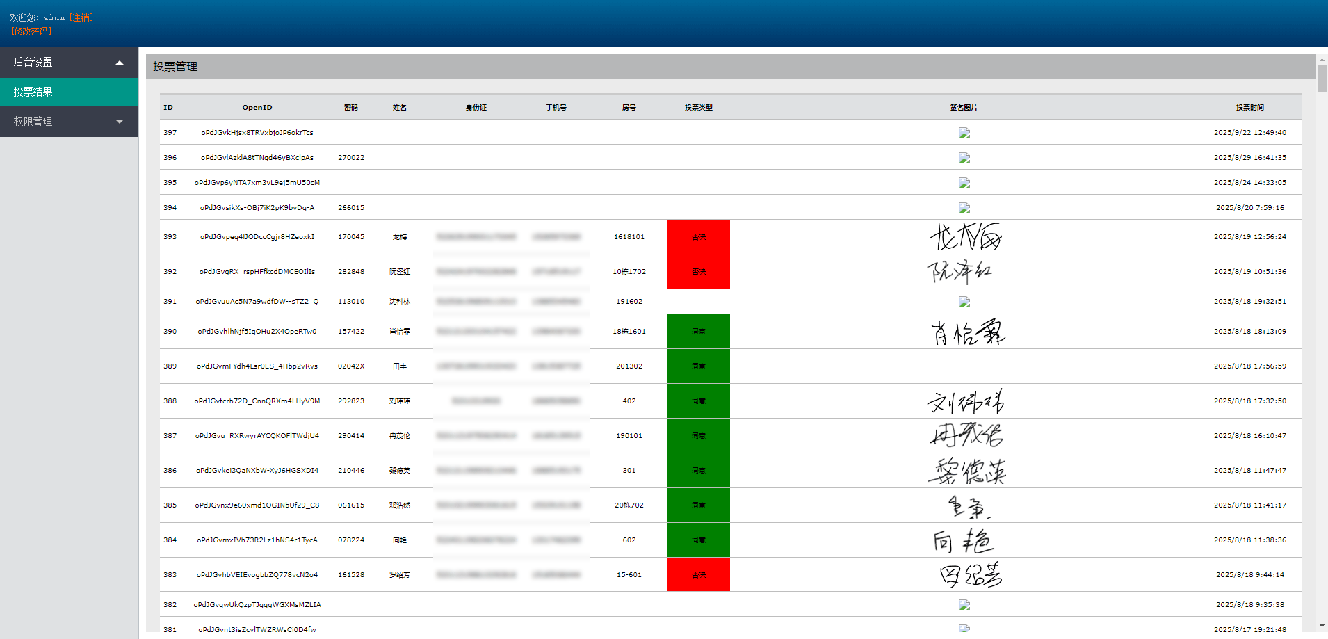This screenshot has height=639, width=1328.
Task: Click the broken signature image in row 396
Action: (964, 158)
